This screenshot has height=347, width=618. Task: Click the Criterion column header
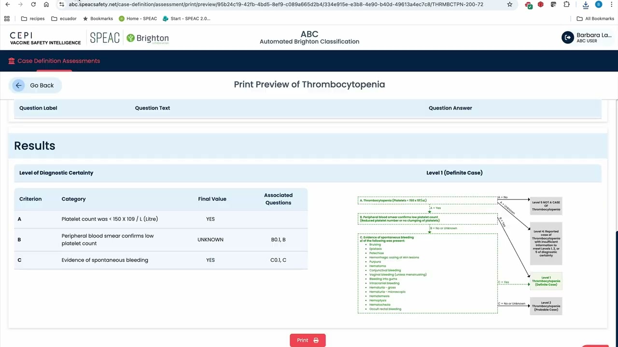click(x=30, y=199)
